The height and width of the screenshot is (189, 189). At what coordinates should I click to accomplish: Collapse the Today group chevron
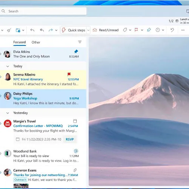click(x=8, y=66)
